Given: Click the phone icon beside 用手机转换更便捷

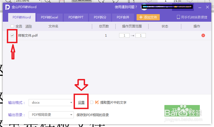Looking at the screenshot, I should pos(178,17).
